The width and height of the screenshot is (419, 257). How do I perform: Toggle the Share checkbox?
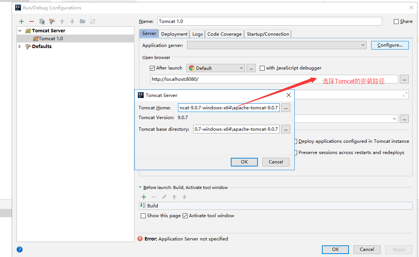(396, 21)
